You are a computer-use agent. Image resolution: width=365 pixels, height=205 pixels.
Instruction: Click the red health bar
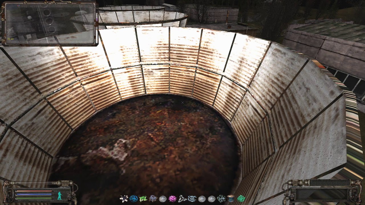coord(34,191)
